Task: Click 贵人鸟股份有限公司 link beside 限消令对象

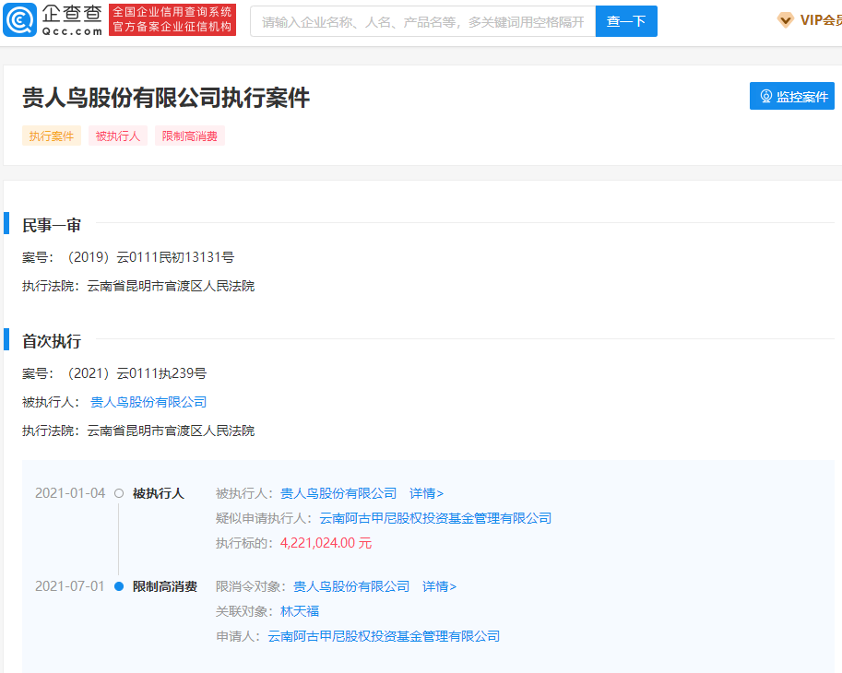Action: (x=351, y=586)
